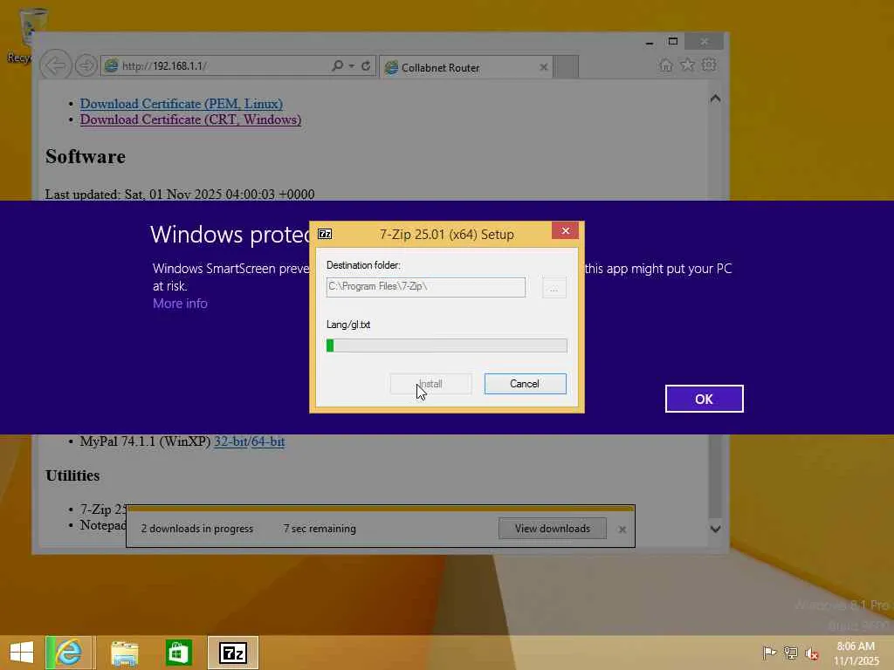
Task: Click the site icon in the address bar
Action: tap(112, 65)
